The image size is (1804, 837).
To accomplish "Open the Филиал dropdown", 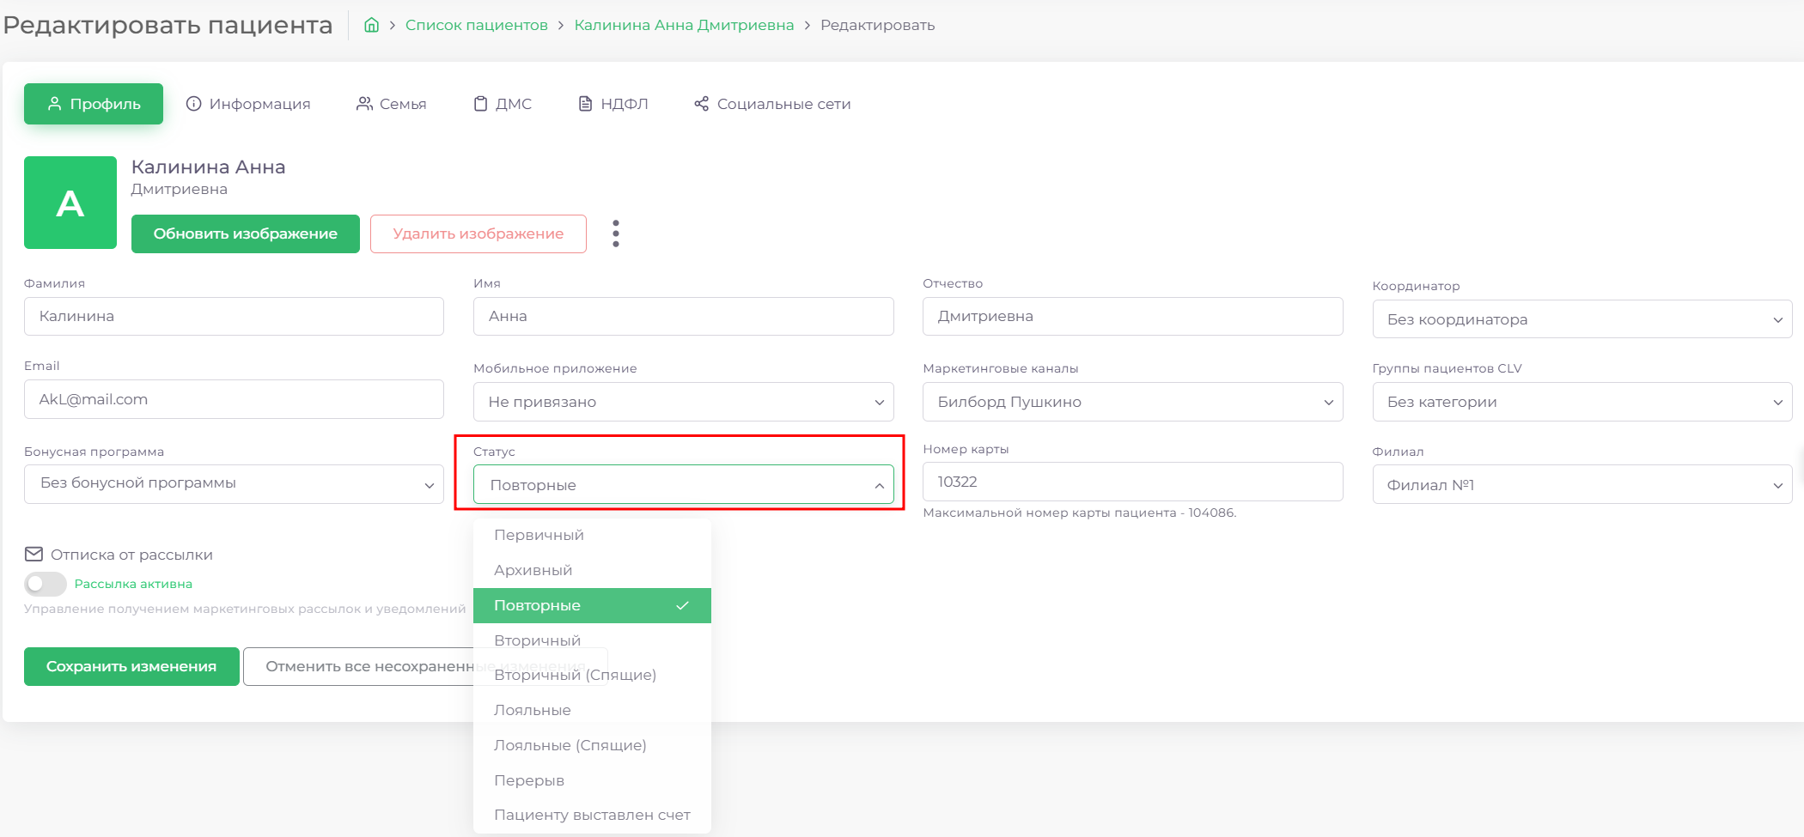I will point(1582,485).
